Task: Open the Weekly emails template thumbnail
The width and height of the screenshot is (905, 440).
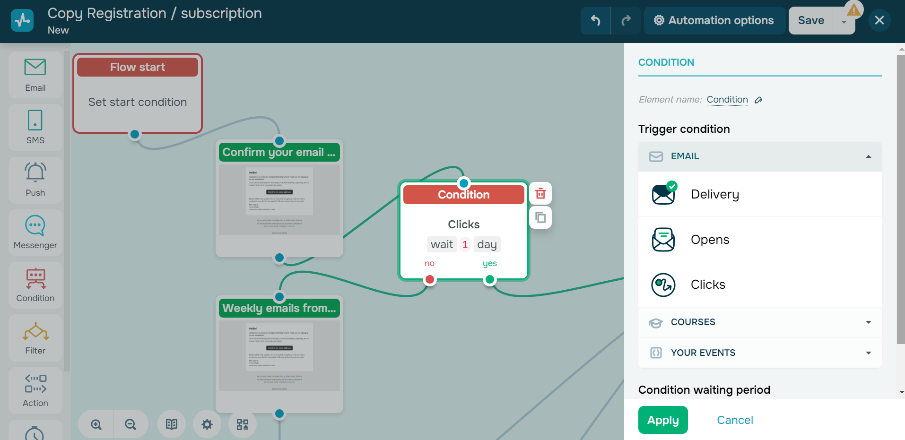Action: pyautogui.click(x=279, y=355)
